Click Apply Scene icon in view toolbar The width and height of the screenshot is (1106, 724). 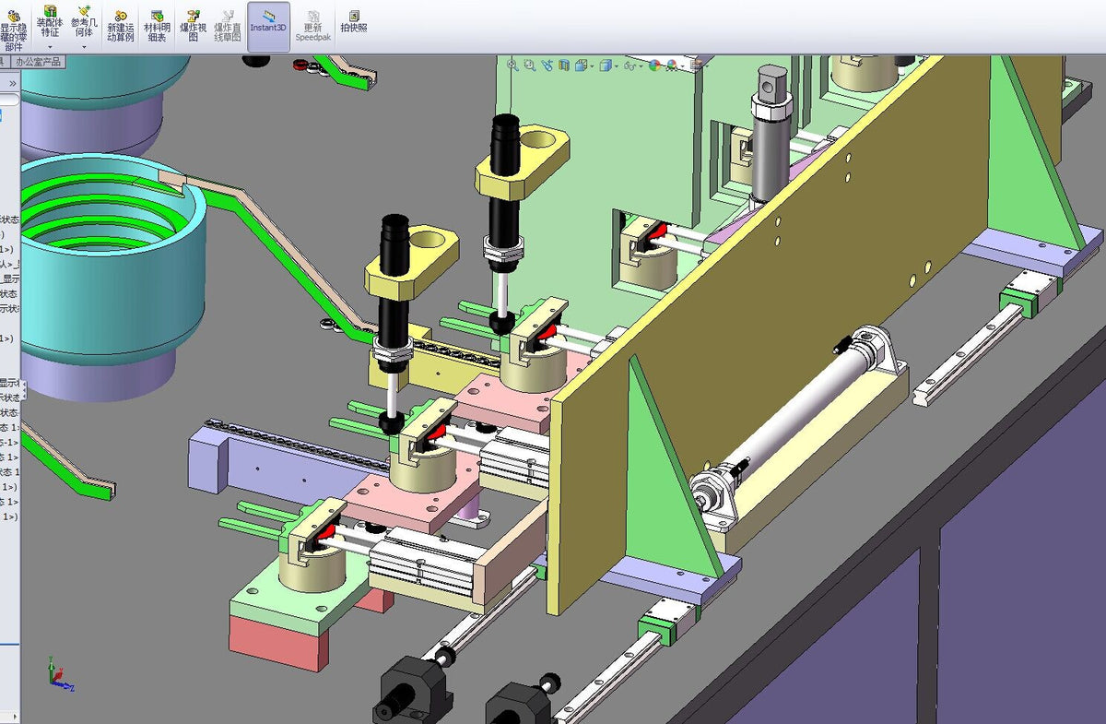click(x=672, y=65)
